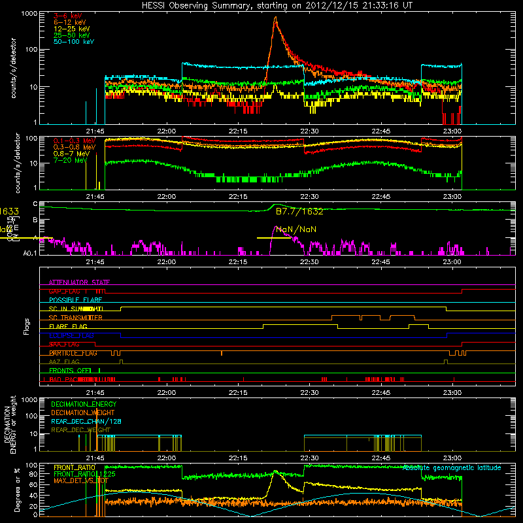Image resolution: width=523 pixels, height=523 pixels.
Task: Click the HESSI Observing Summary title
Action: click(x=277, y=5)
